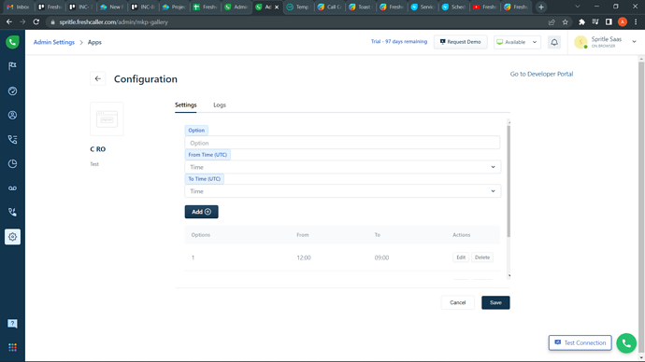Click the Request Demo button
The height and width of the screenshot is (362, 645).
click(x=460, y=42)
